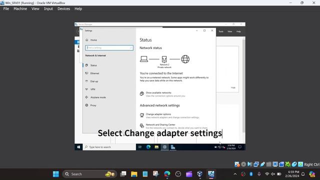Open the VirtualBox File menu
The height and width of the screenshot is (180, 320).
pyautogui.click(x=6, y=9)
